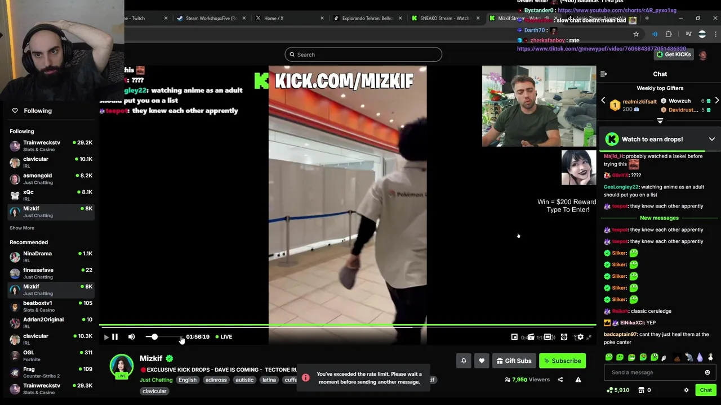Screen dimensions: 721x405
Task: Enable mini player picture-in-picture icon
Action: (x=514, y=337)
